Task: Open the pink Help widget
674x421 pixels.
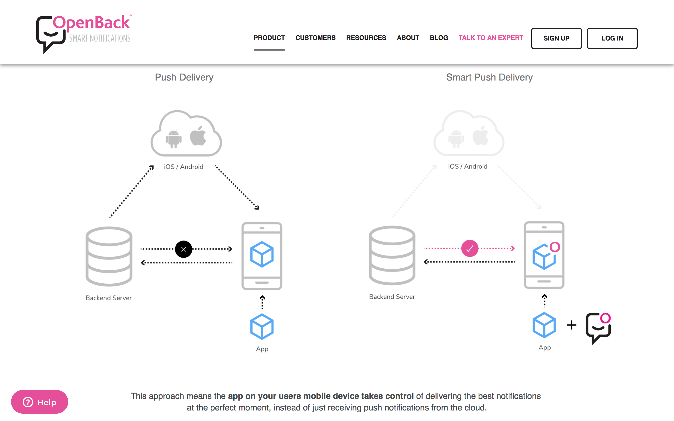Action: click(39, 402)
